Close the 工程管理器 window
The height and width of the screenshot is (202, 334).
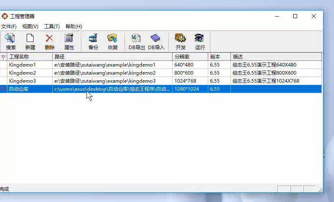(x=313, y=16)
